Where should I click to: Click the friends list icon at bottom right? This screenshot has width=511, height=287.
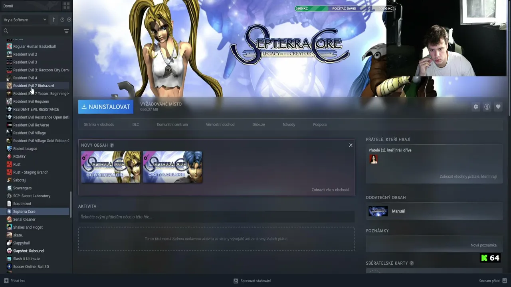(x=505, y=281)
